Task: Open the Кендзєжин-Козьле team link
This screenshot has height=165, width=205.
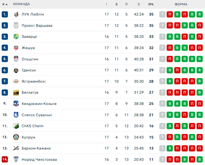Action: tap(39, 104)
